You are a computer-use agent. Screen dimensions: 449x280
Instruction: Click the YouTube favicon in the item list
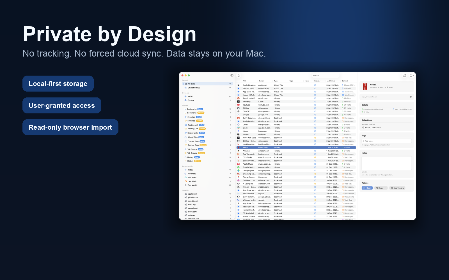[238, 105]
